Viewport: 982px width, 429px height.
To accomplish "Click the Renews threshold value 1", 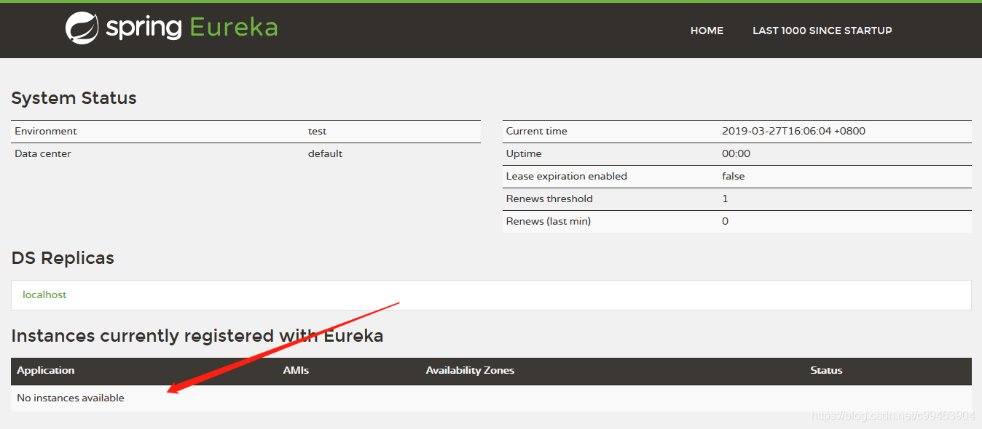I will coord(725,199).
